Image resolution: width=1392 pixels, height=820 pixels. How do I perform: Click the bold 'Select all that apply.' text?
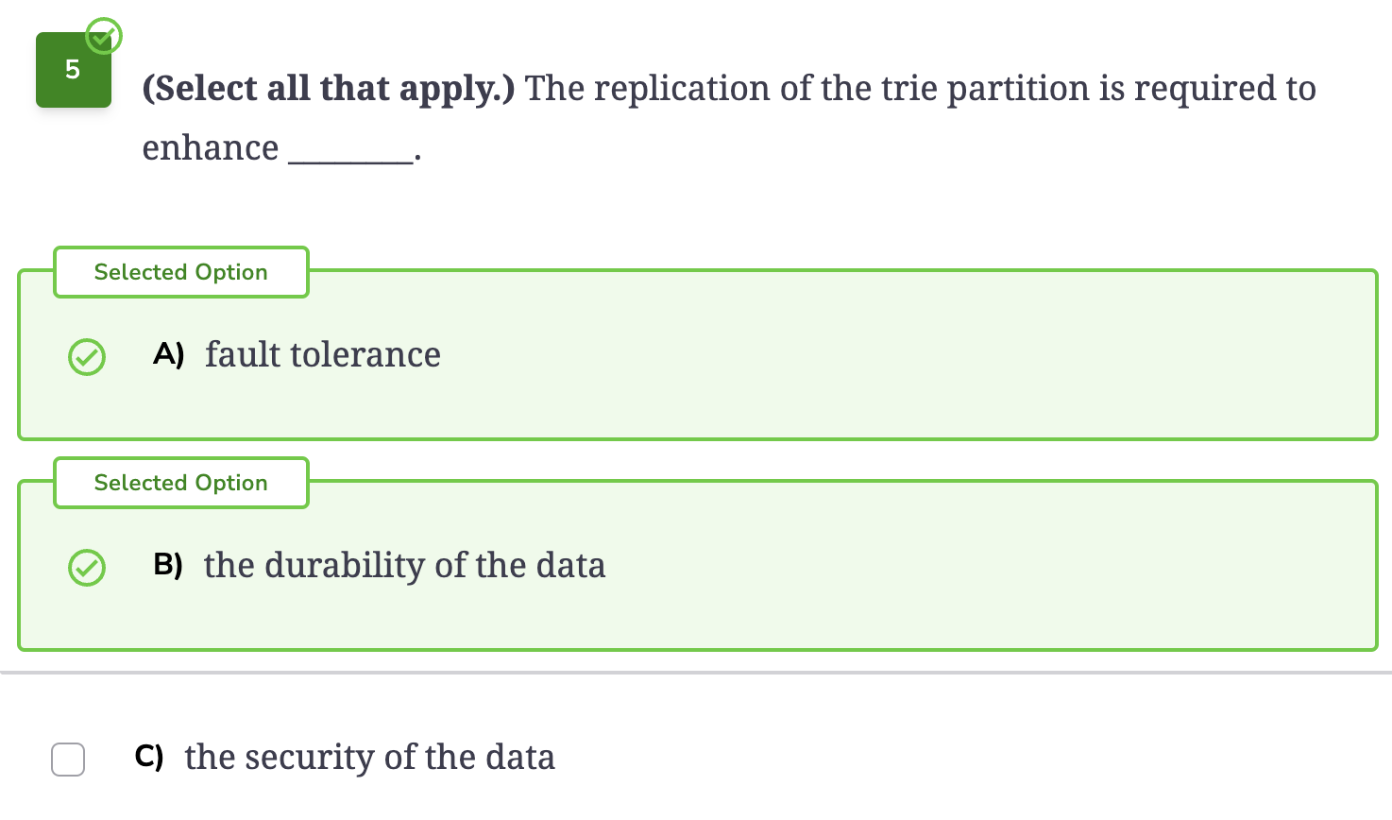329,89
